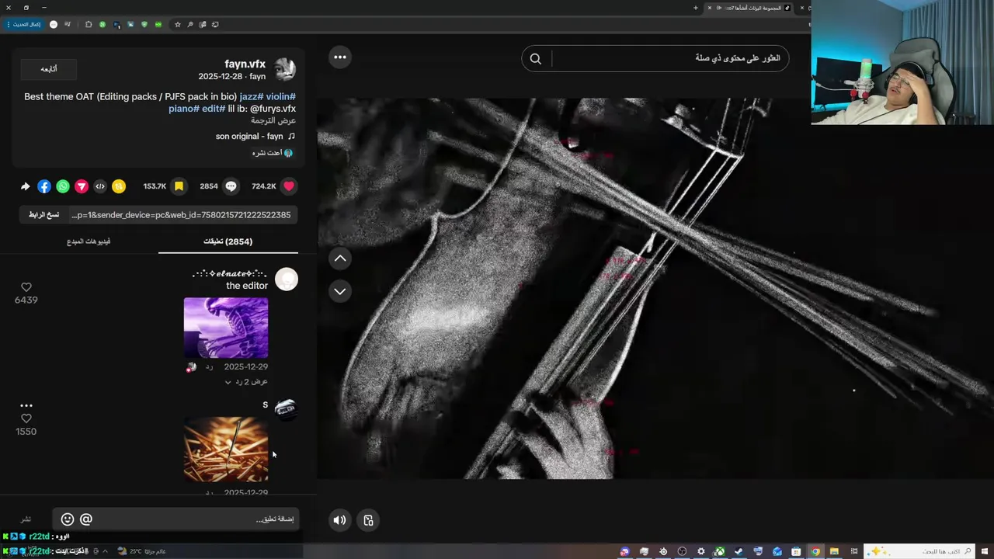994x559 pixels.
Task: Send the video to friends via red arrow icon
Action: pyautogui.click(x=82, y=186)
